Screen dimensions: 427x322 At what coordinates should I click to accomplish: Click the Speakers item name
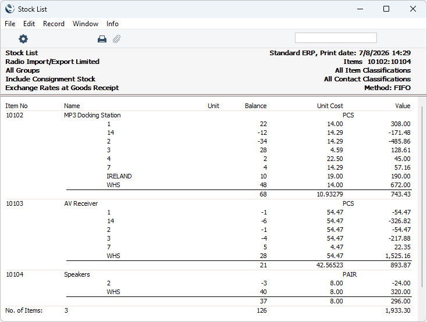tap(77, 274)
